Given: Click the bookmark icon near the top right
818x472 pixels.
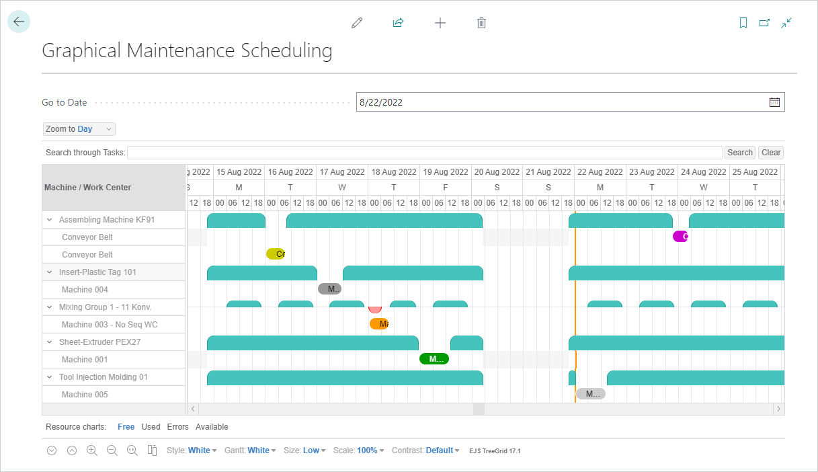Looking at the screenshot, I should point(743,22).
